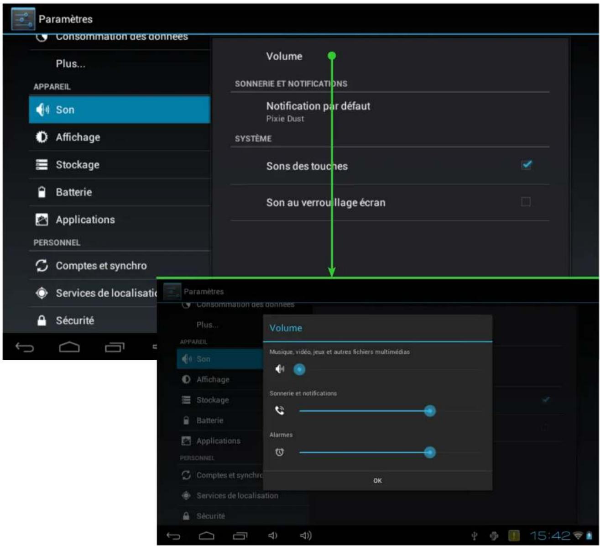This screenshot has width=600, height=546.
Task: Tap the Recent apps icon in upper screenshot
Action: pyautogui.click(x=115, y=347)
